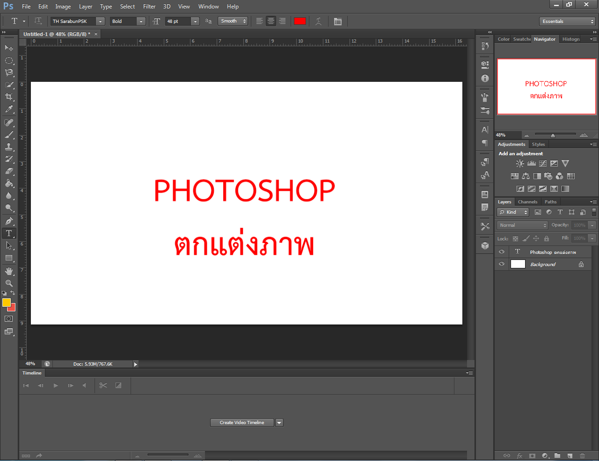599x461 pixels.
Task: Open the Layer menu
Action: [86, 7]
